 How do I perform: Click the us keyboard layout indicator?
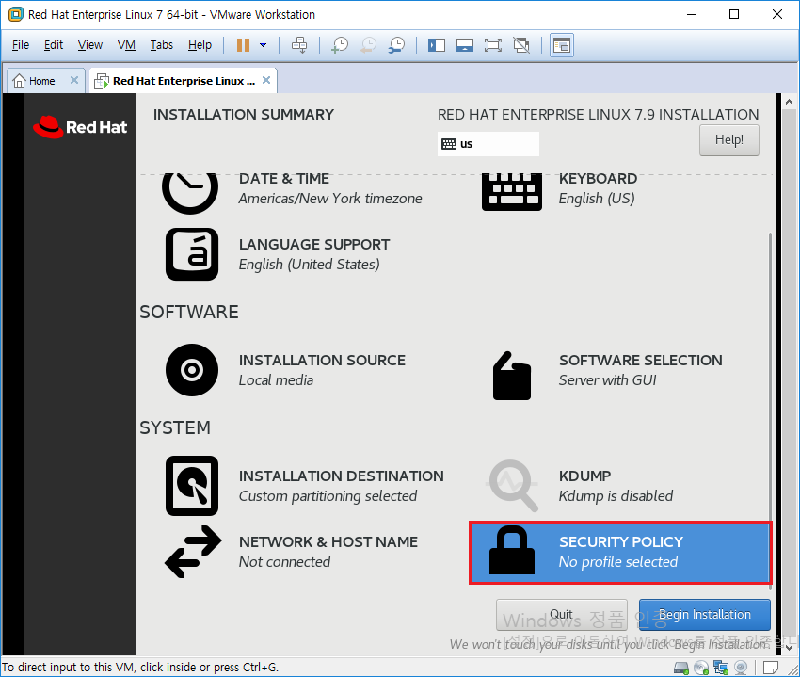click(x=488, y=144)
